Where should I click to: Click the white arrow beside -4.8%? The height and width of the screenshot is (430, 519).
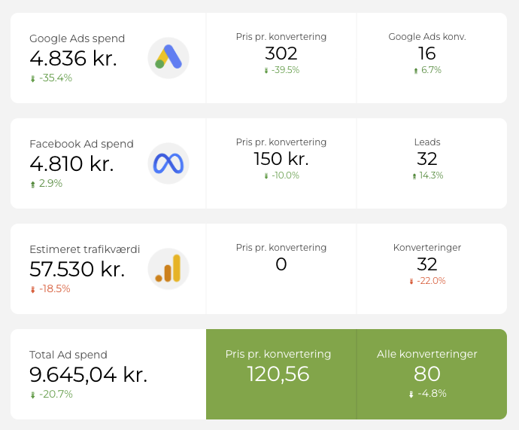[x=411, y=394]
